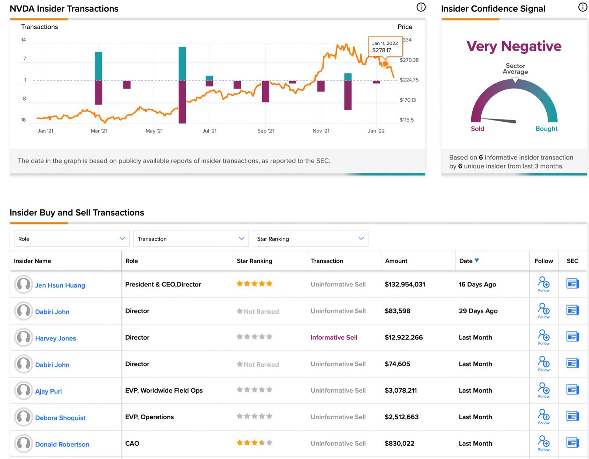Click amount $132,954,031
The height and width of the screenshot is (459, 589).
[x=405, y=284]
